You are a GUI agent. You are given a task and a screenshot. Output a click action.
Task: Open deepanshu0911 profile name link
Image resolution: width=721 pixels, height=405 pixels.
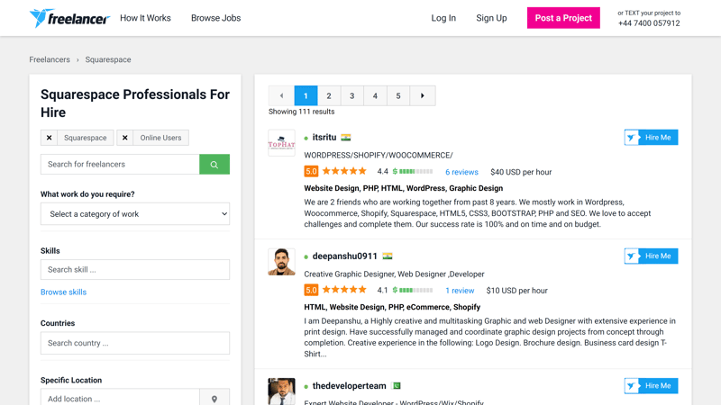[344, 256]
